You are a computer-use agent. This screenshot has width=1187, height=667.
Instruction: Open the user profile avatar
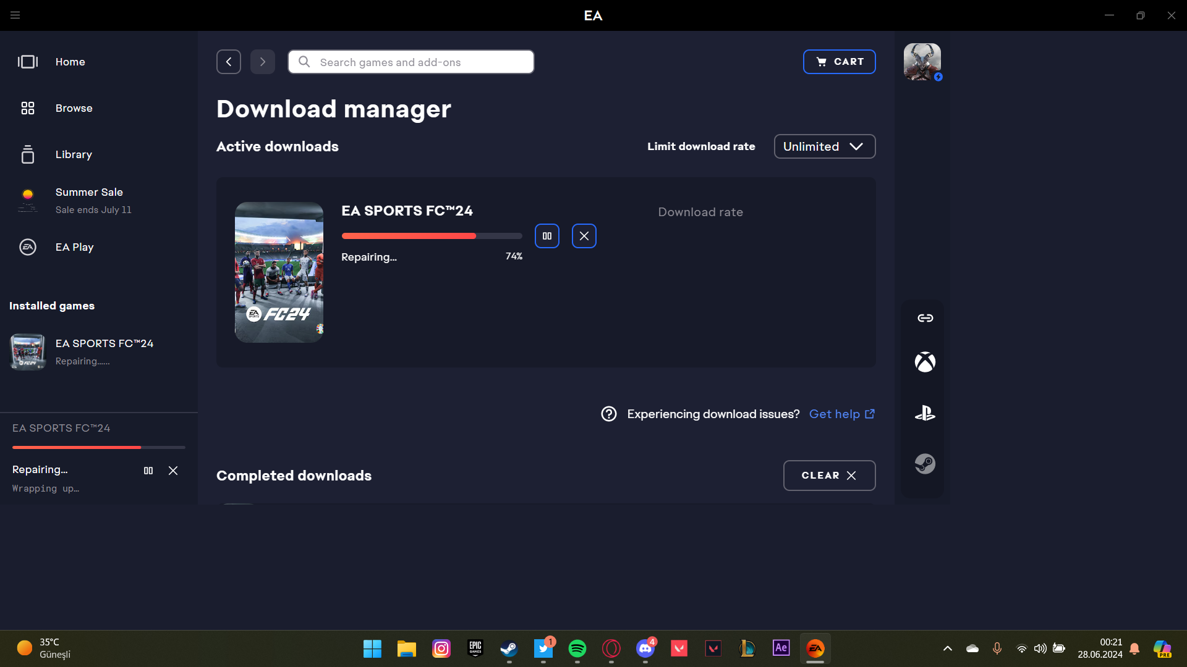[x=922, y=61]
